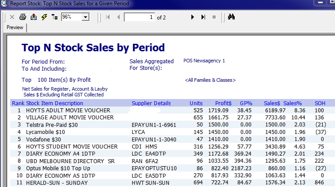Screen dimensions: 335x187
Task: Click the refresh lightning bolt icon
Action: click(x=44, y=17)
